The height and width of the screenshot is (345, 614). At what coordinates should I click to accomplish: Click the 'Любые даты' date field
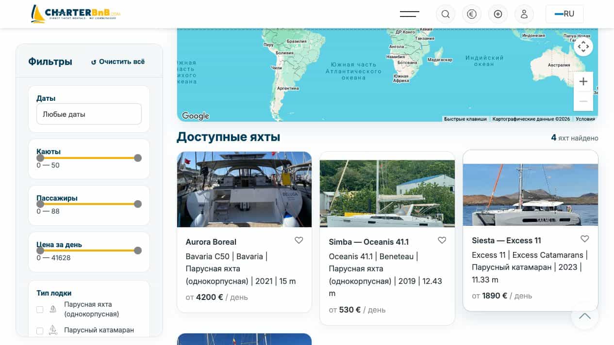[x=89, y=114]
